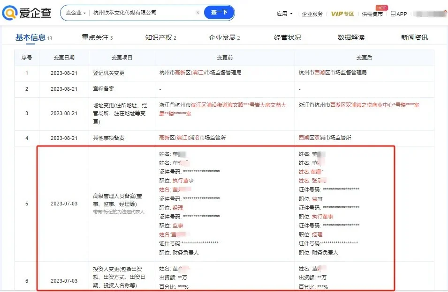The width and height of the screenshot is (448, 292).
Task: Click 职位: 财务负责人 in the 变更后 column
Action: [318, 253]
